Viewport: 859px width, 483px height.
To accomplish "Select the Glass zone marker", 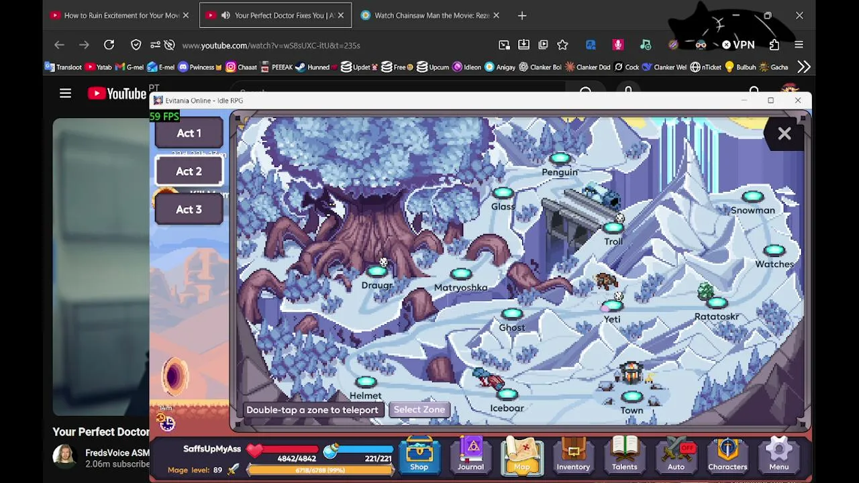I will 503,193.
